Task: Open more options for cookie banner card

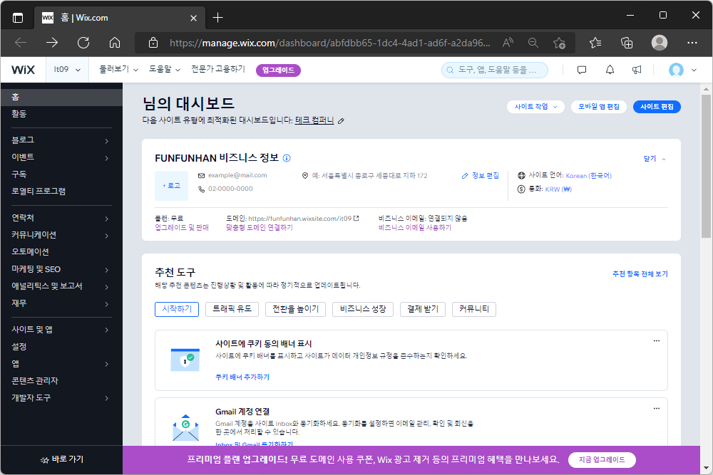Action: tap(657, 340)
